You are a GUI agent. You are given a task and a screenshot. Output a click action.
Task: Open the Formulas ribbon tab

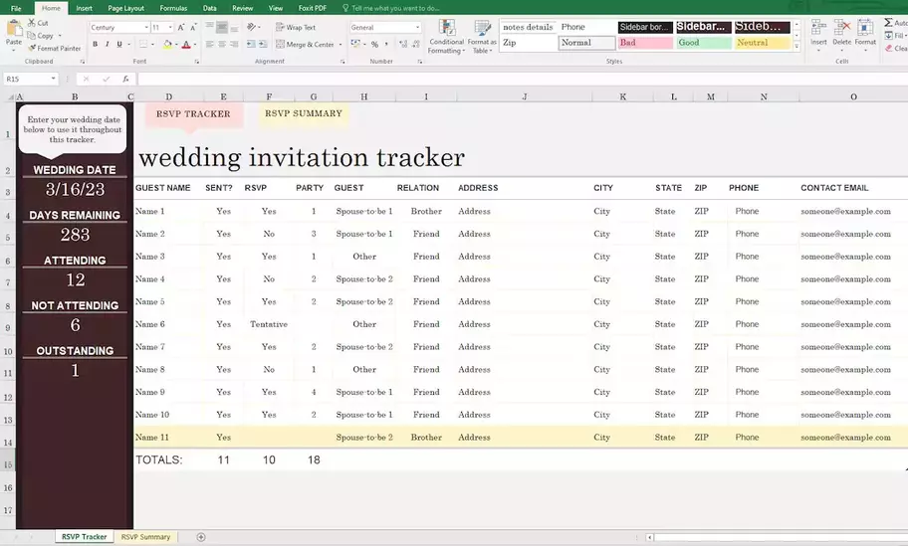coord(173,8)
